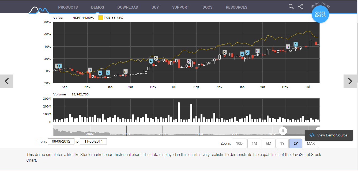Navigate to the DOWNLOAD page
The image size is (358, 171).
(128, 7)
